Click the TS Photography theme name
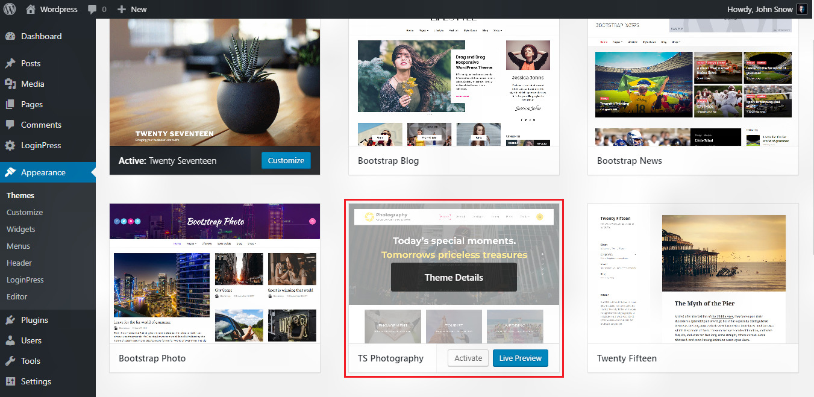 pyautogui.click(x=390, y=358)
